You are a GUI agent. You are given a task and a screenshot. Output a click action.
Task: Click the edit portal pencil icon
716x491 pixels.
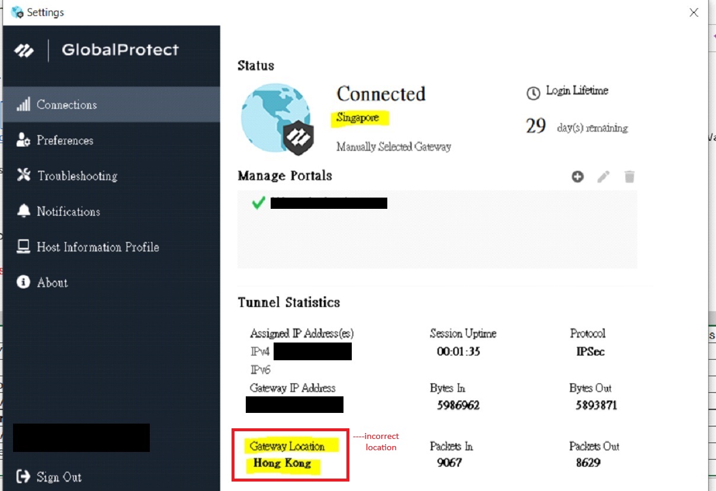point(603,176)
